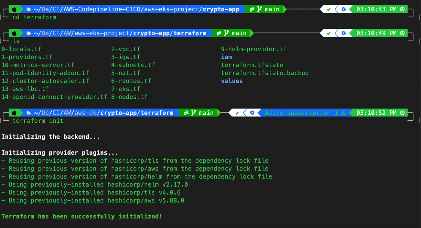The image size is (421, 228).
Task: Click the Azure logo after Azure subscription 1
Action: tap(344, 113)
